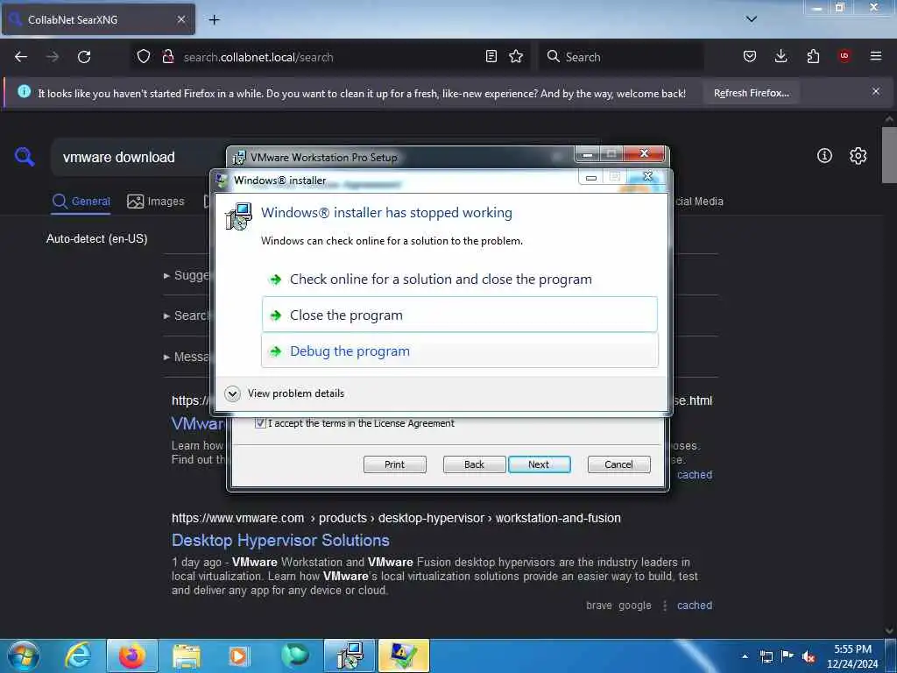Open Desktop Hypervisor Solutions result link
The width and height of the screenshot is (897, 673).
pyautogui.click(x=280, y=540)
